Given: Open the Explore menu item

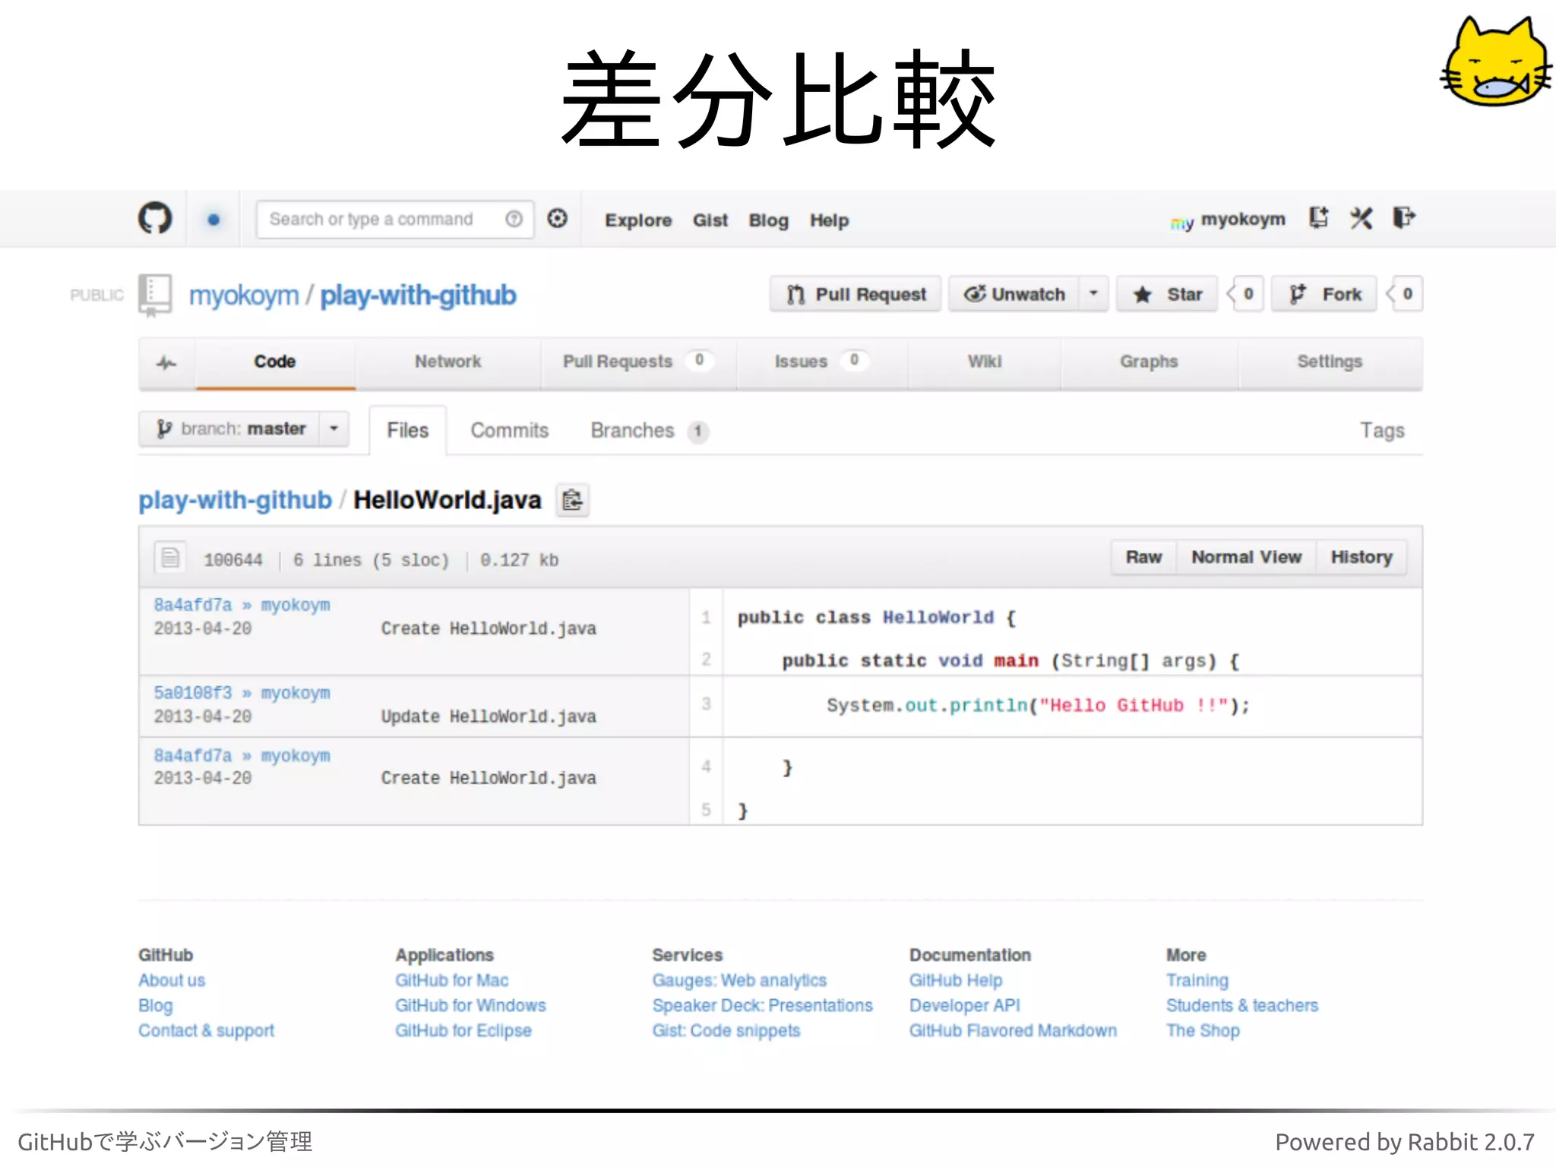Looking at the screenshot, I should coord(638,220).
